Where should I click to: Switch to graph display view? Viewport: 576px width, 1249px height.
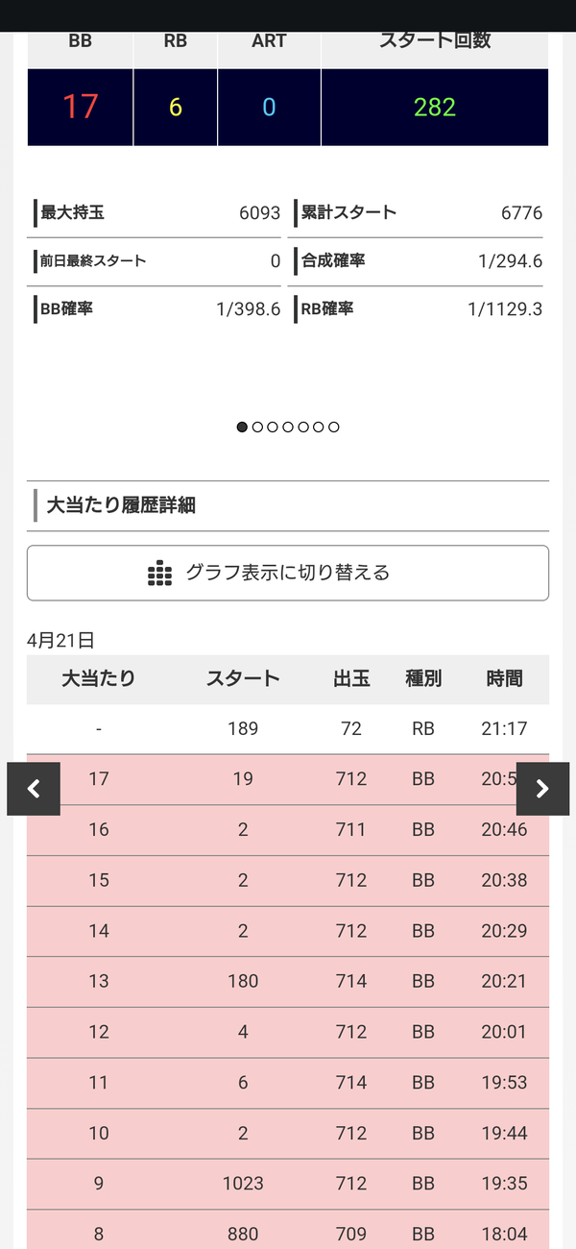(288, 573)
